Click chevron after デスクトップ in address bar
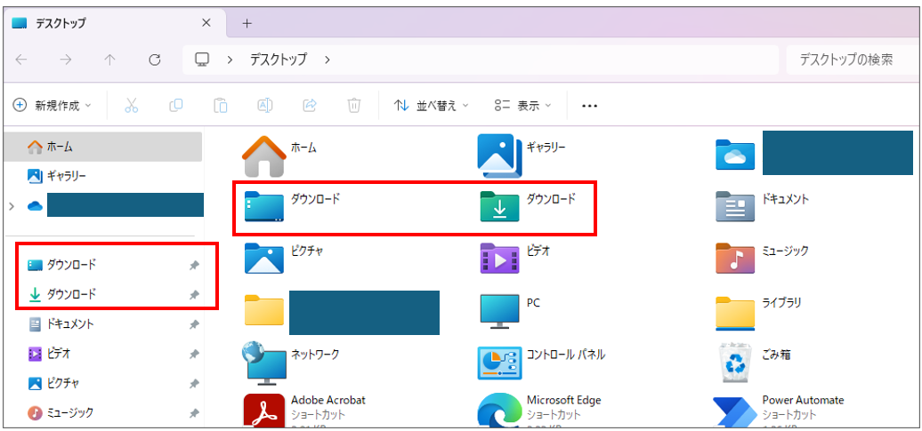The image size is (922, 431). coord(327,60)
